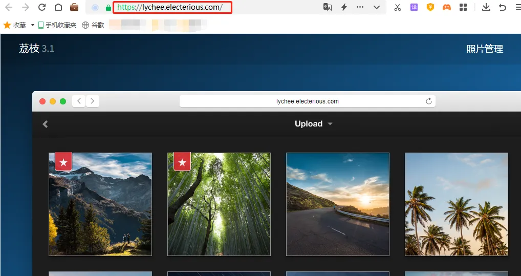Click the lightning speed-mode icon
This screenshot has width=521, height=276.
344,7
